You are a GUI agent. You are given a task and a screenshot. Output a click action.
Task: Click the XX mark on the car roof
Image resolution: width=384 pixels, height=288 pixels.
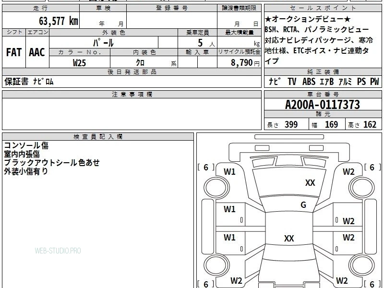pyautogui.click(x=289, y=238)
